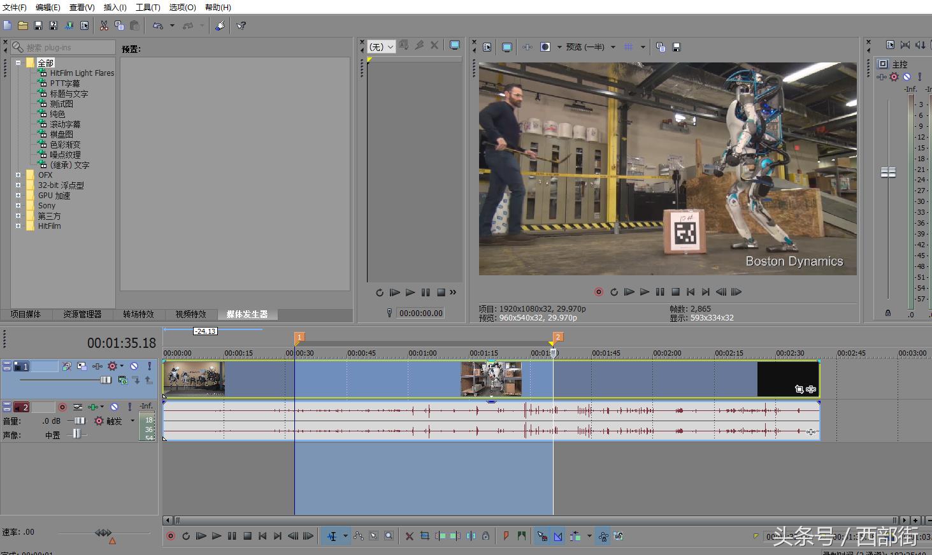932x555 pixels.
Task: Switch to the 视频特效 tab
Action: 190,314
